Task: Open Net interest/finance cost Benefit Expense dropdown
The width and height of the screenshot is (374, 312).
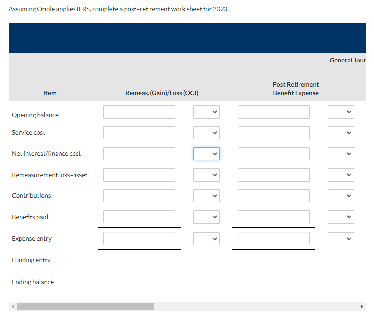Action: (341, 154)
